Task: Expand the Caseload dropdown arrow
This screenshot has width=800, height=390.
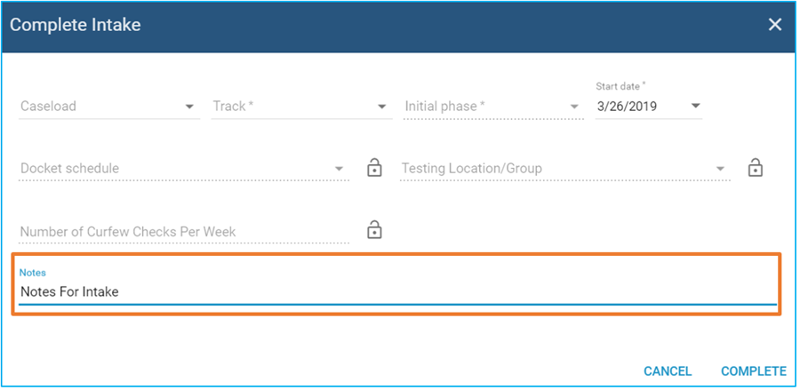Action: pos(189,107)
